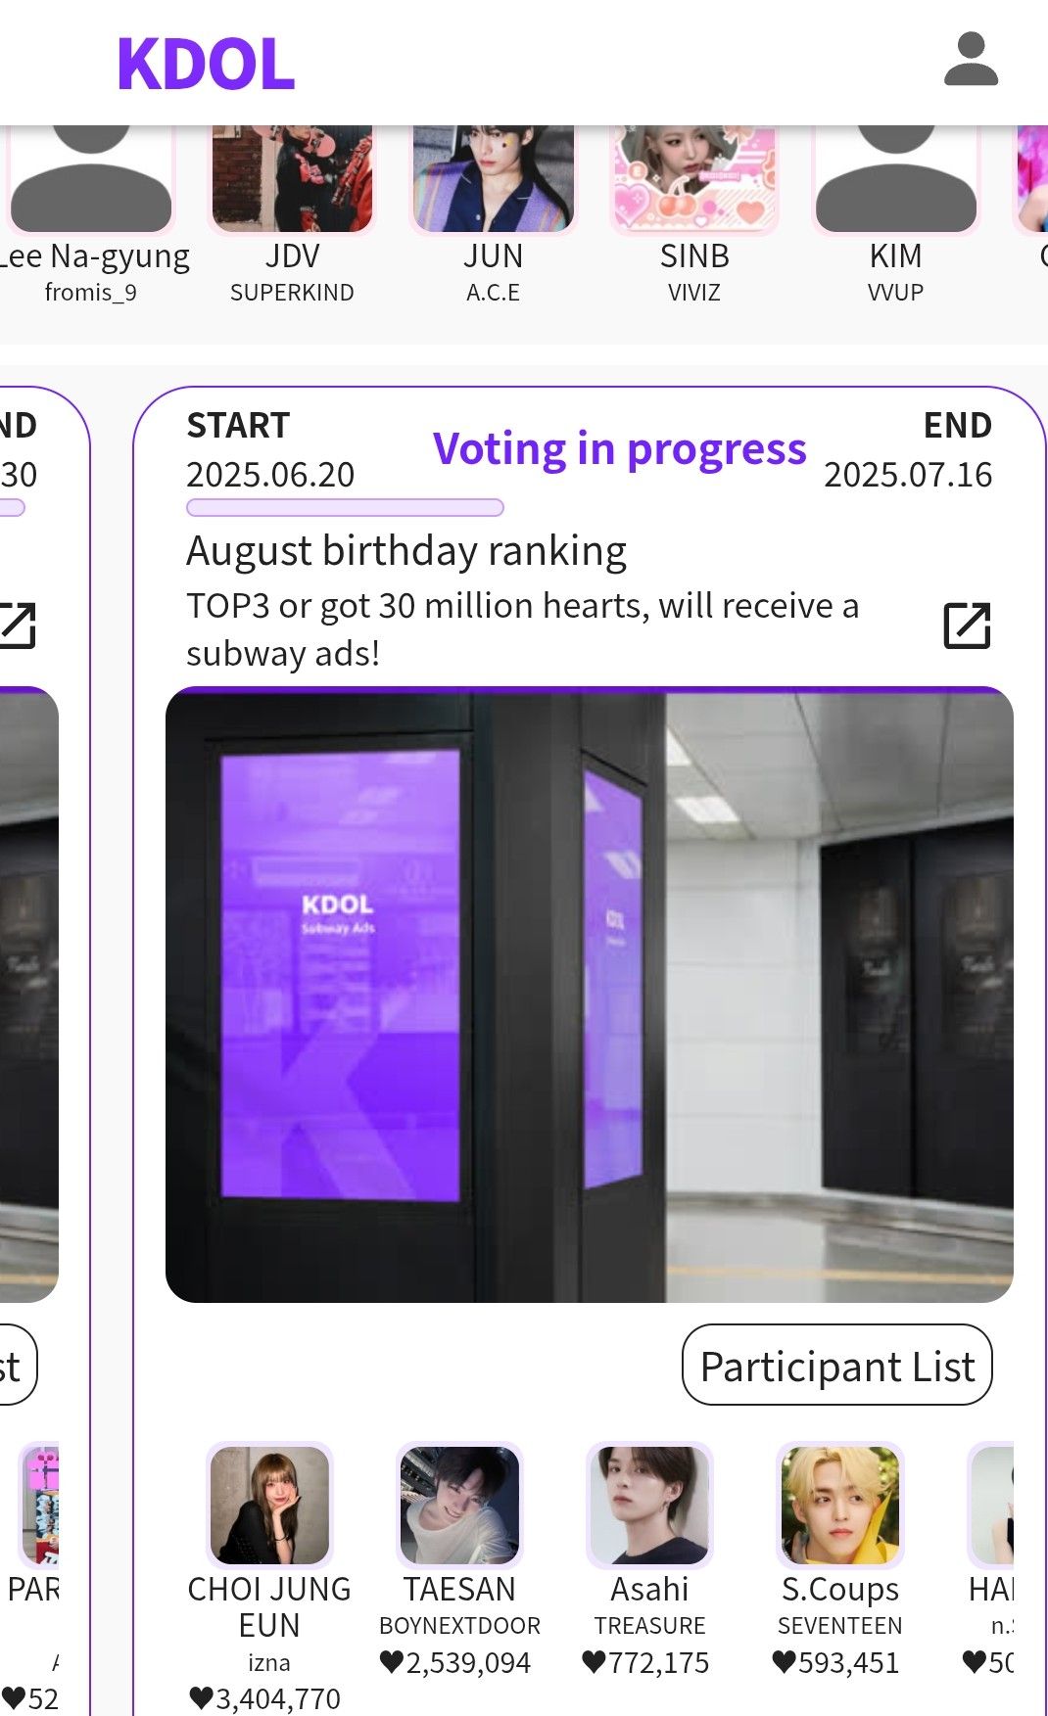Open the Participant List
This screenshot has width=1048, height=1716.
click(837, 1365)
